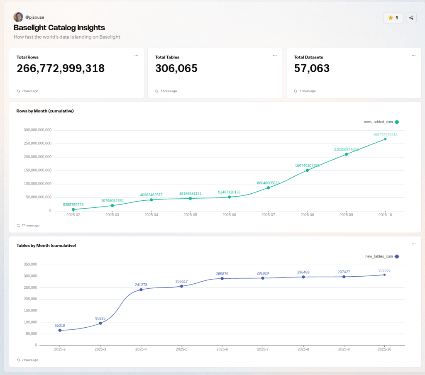
Task: Click refresh icon under Tables by Month chart
Action: pyautogui.click(x=18, y=360)
